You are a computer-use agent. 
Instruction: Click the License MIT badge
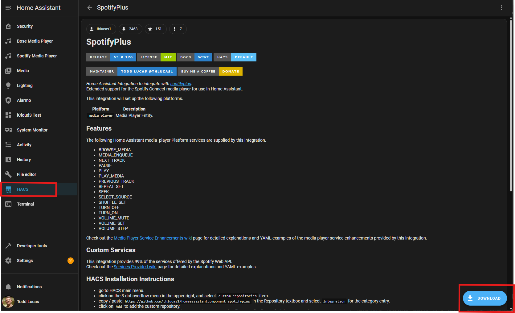156,57
